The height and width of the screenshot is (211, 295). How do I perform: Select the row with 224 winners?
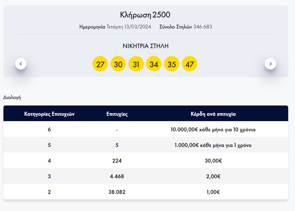pos(117,160)
